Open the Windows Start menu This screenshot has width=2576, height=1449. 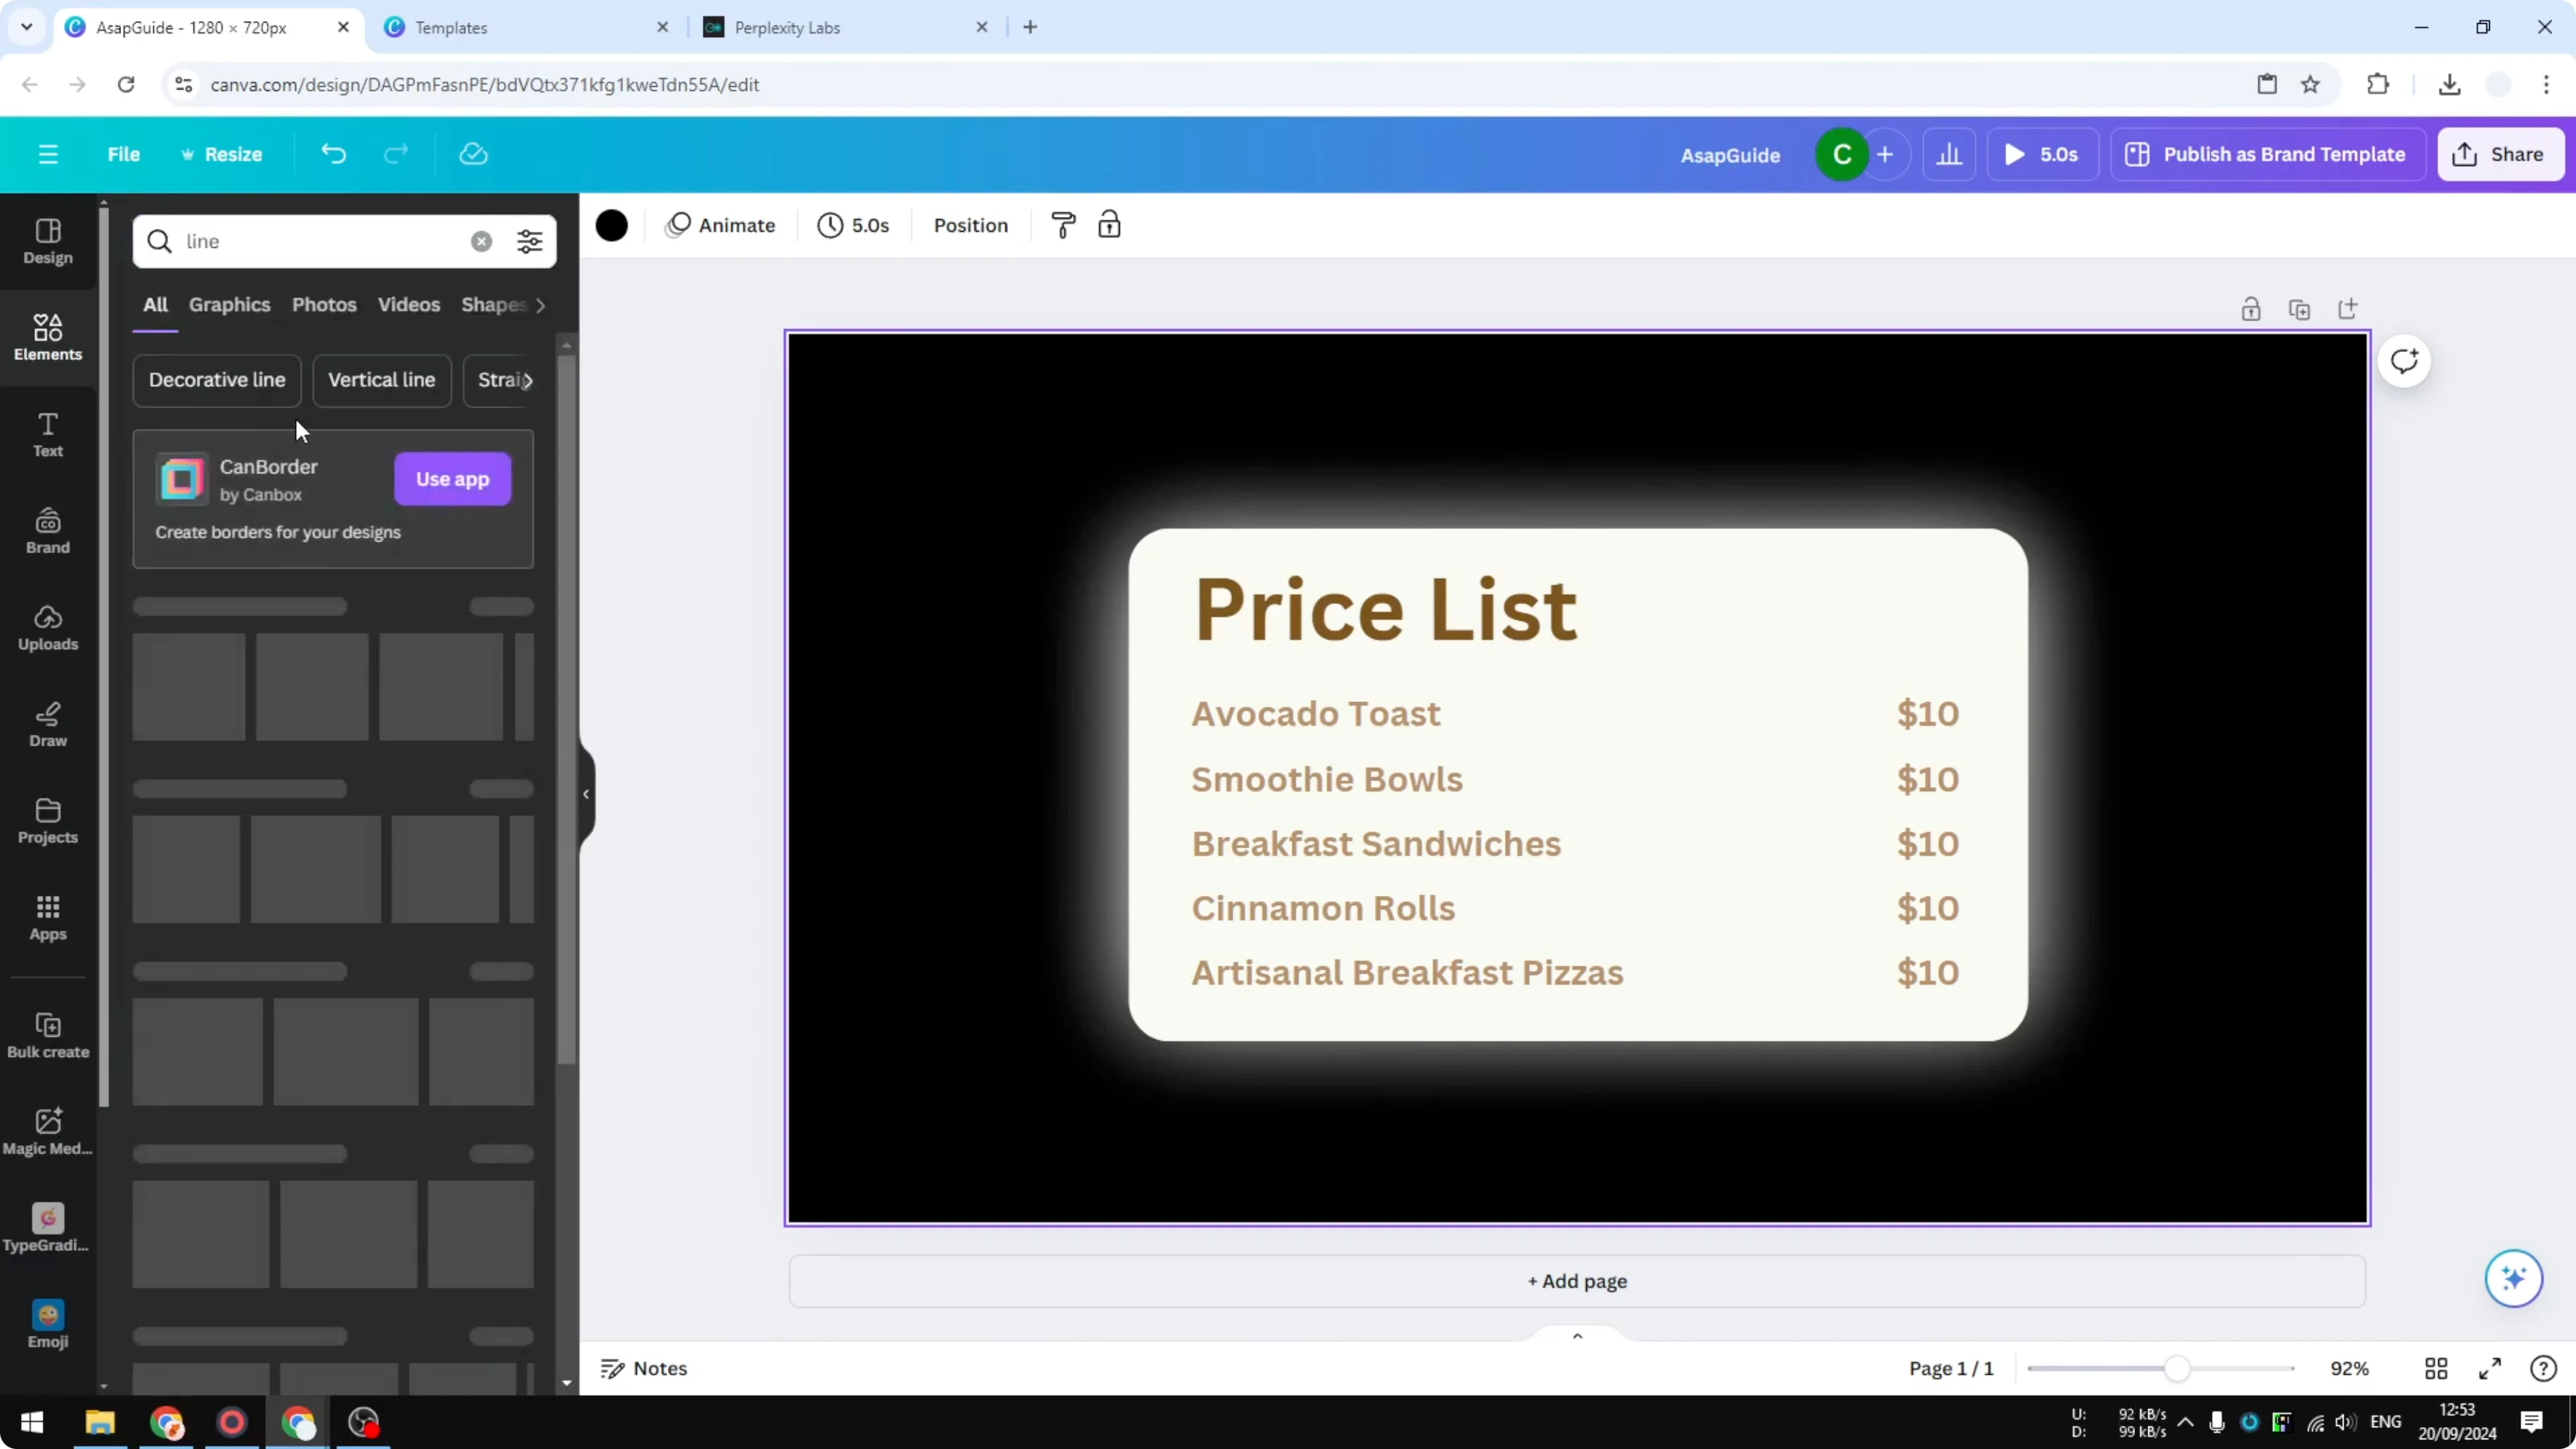pos(32,1422)
